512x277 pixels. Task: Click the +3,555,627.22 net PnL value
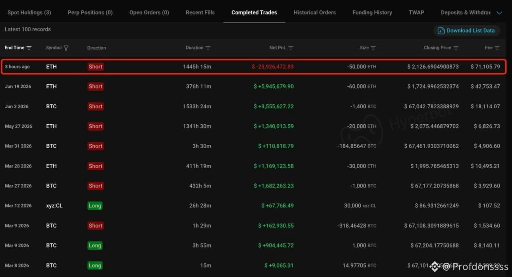274,106
